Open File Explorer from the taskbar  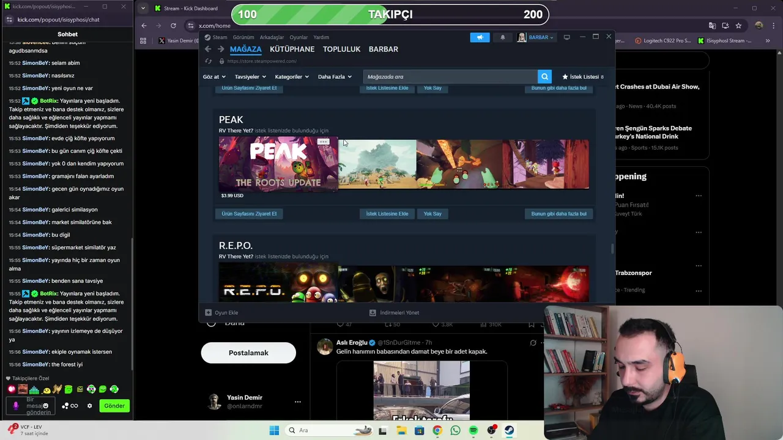tap(401, 430)
